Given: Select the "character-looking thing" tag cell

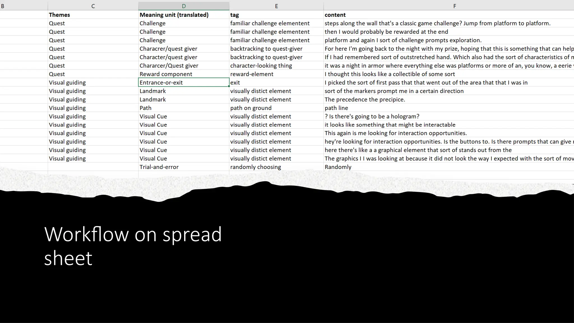Looking at the screenshot, I should coord(276,66).
